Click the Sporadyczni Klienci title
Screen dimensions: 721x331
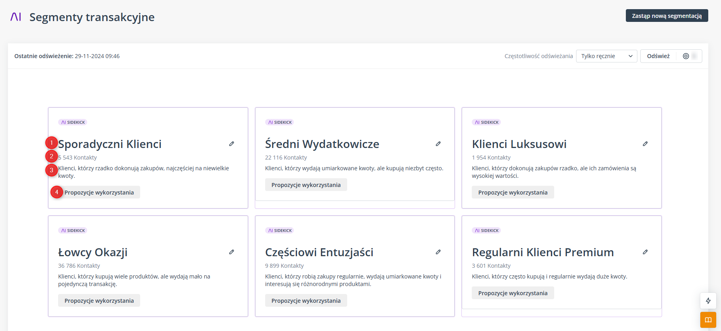click(110, 144)
